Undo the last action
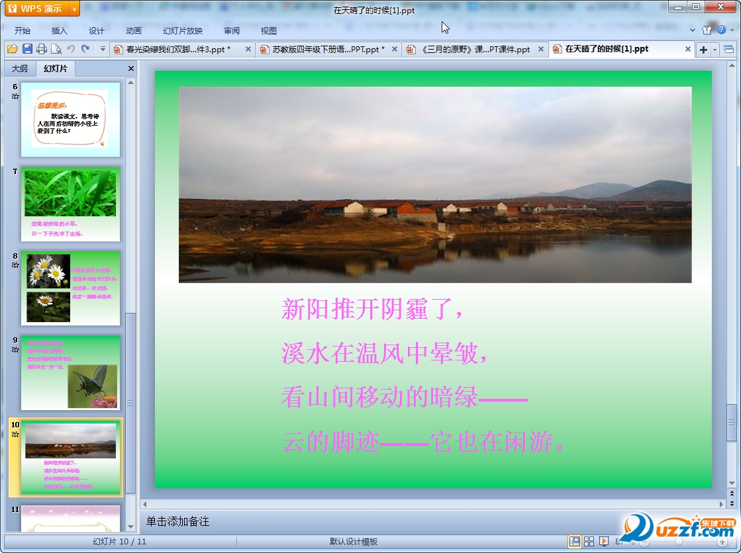This screenshot has height=553, width=741. point(71,49)
